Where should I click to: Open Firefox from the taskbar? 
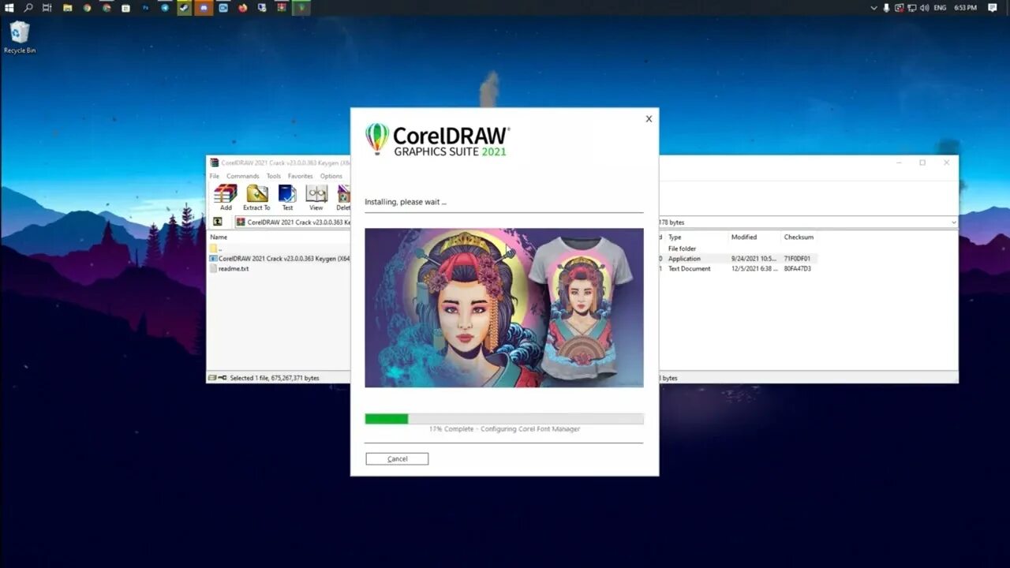(242, 8)
